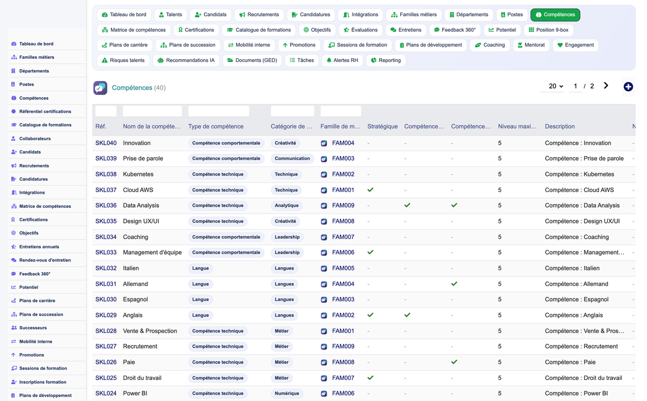The height and width of the screenshot is (401, 647).
Task: Toggle second Compétence check for Data Analysis
Action: 455,206
